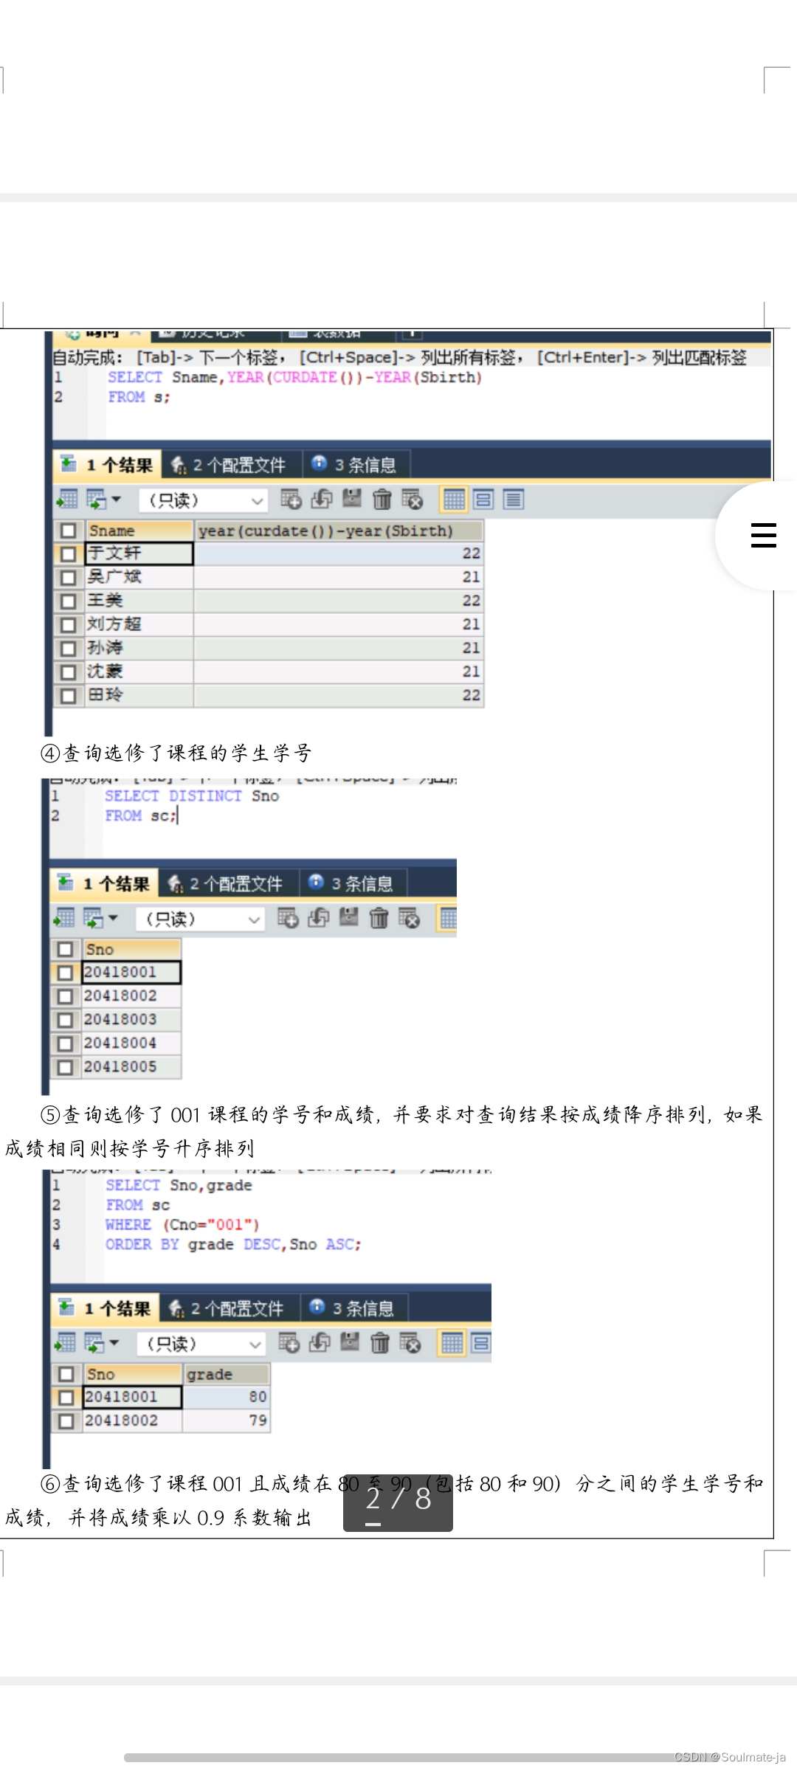Image resolution: width=797 pixels, height=1771 pixels.
Task: Select 1 个结果 tab above DISTINCT Sno results
Action: [x=106, y=883]
